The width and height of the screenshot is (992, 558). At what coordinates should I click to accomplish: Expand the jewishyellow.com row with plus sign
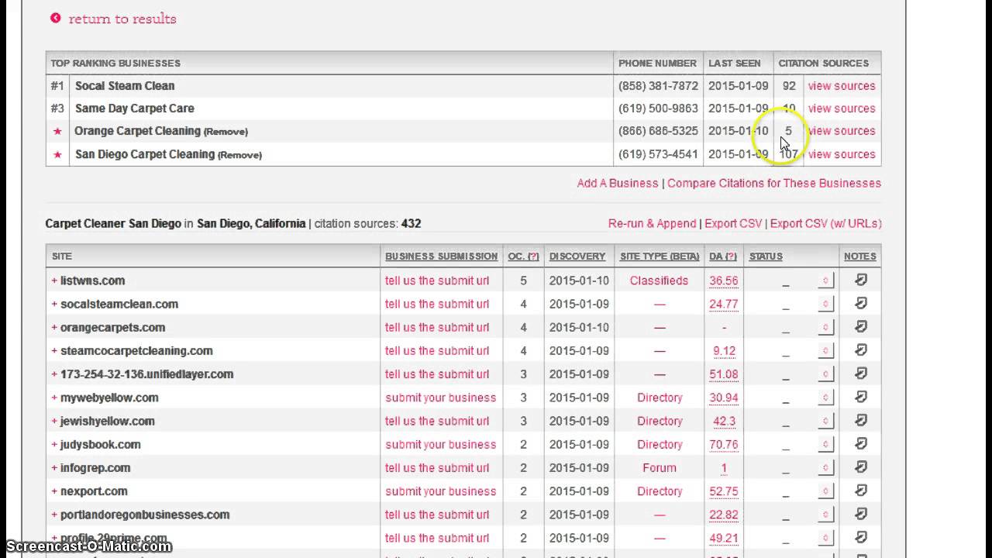point(54,421)
